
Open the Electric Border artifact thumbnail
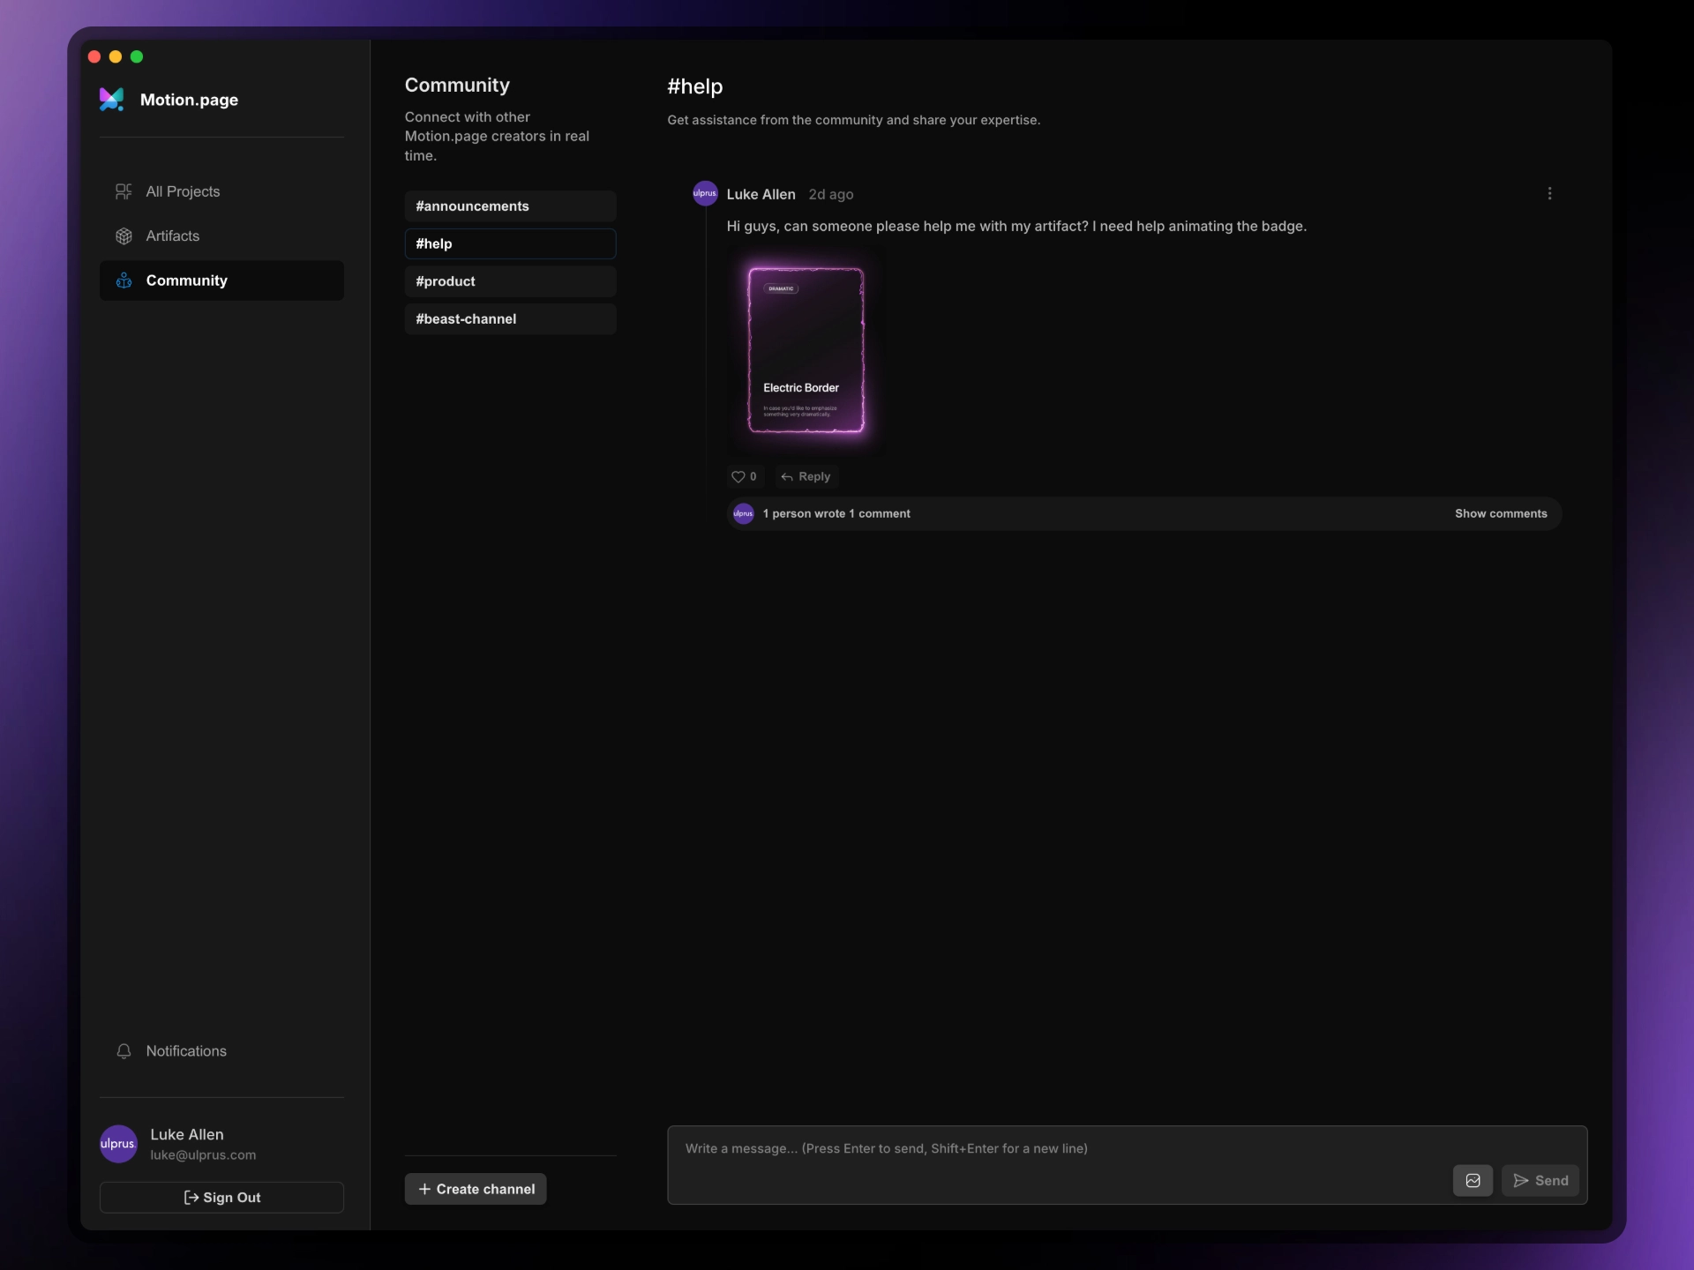click(x=806, y=351)
